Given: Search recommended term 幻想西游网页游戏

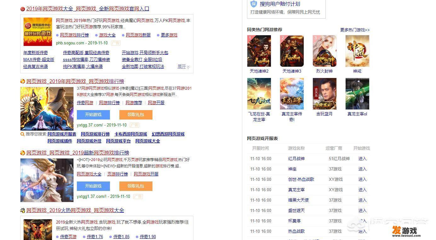Looking at the screenshot, I should pyautogui.click(x=168, y=134).
